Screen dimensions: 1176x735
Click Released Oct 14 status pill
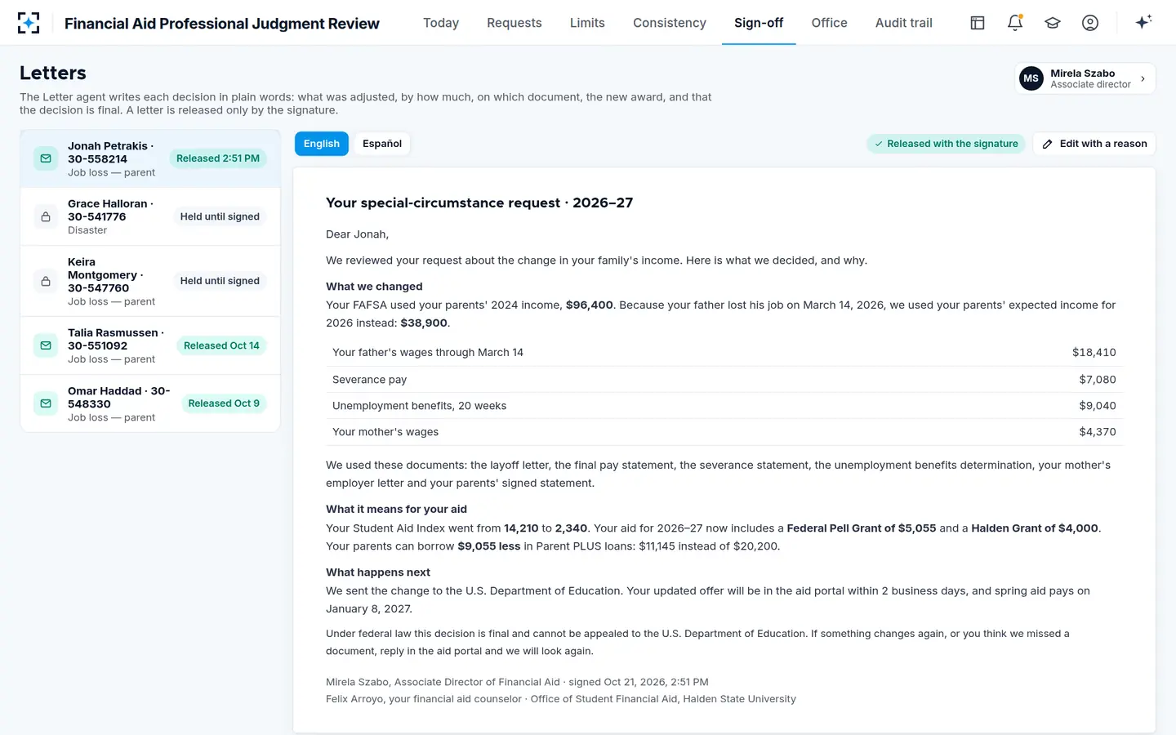tap(221, 345)
